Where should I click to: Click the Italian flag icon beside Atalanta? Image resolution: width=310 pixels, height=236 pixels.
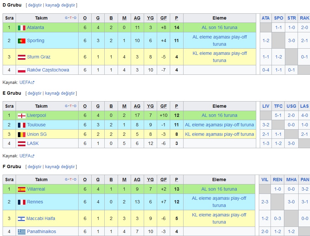pos(22,28)
